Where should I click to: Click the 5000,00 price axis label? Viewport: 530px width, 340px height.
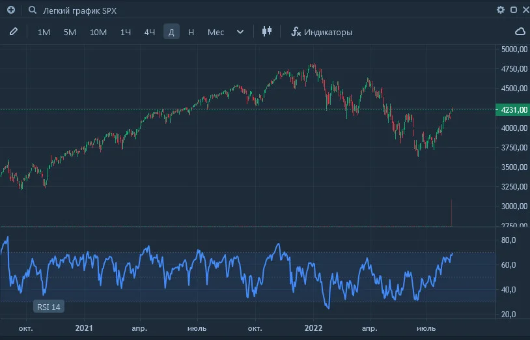pos(514,50)
